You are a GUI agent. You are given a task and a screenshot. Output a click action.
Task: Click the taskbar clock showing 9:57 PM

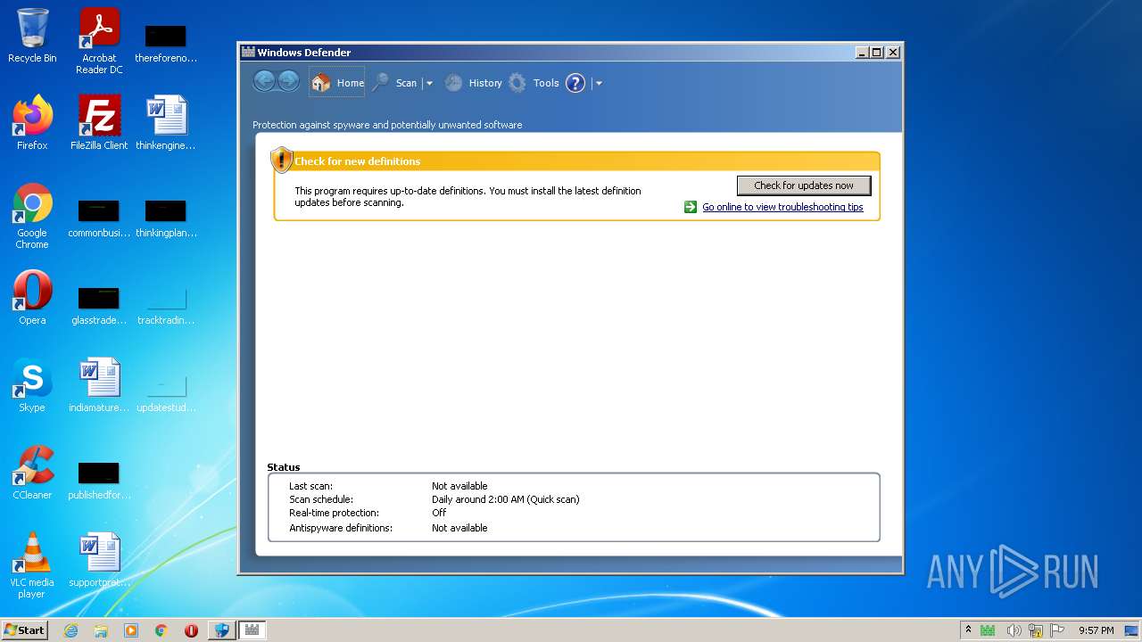tap(1096, 630)
